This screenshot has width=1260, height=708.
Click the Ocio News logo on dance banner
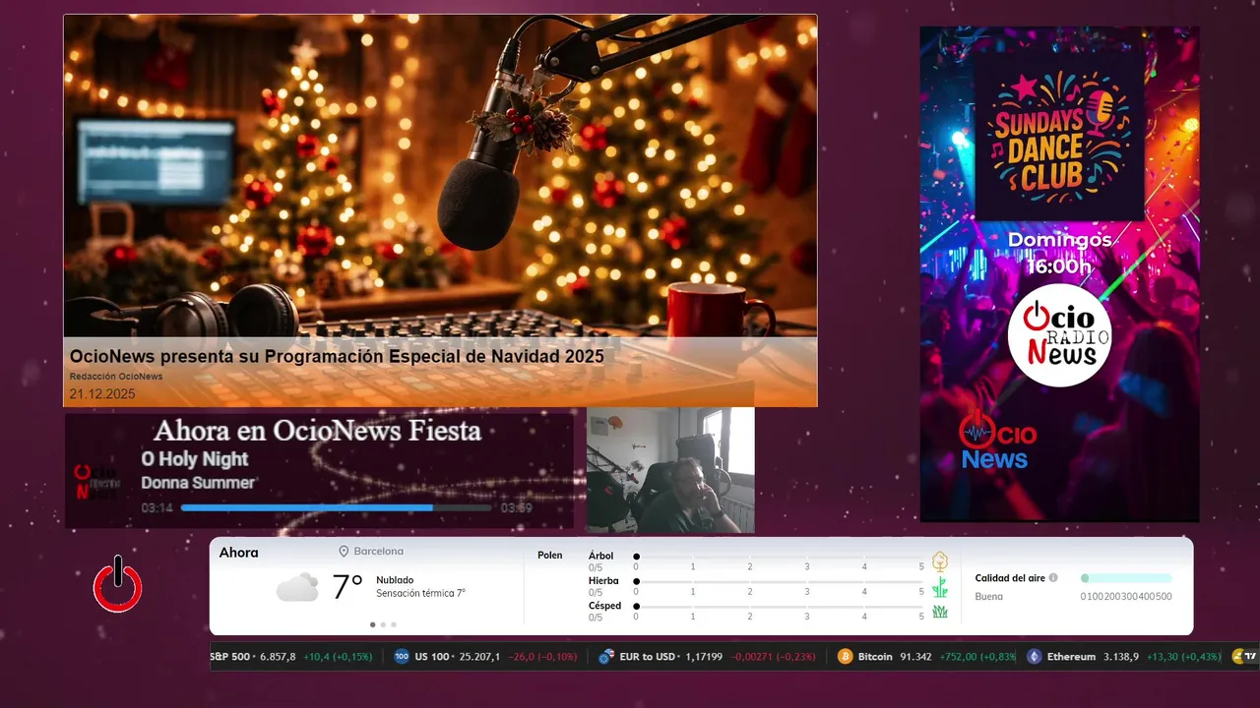point(997,441)
